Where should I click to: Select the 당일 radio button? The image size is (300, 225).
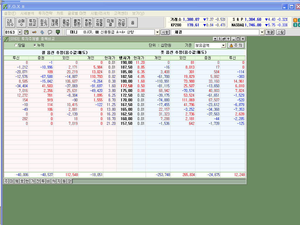point(16,45)
